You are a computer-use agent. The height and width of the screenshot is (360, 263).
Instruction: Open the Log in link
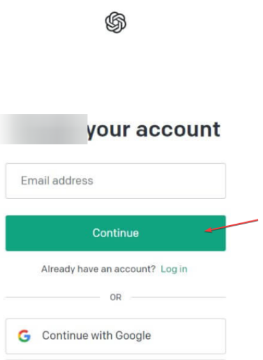[x=174, y=269]
